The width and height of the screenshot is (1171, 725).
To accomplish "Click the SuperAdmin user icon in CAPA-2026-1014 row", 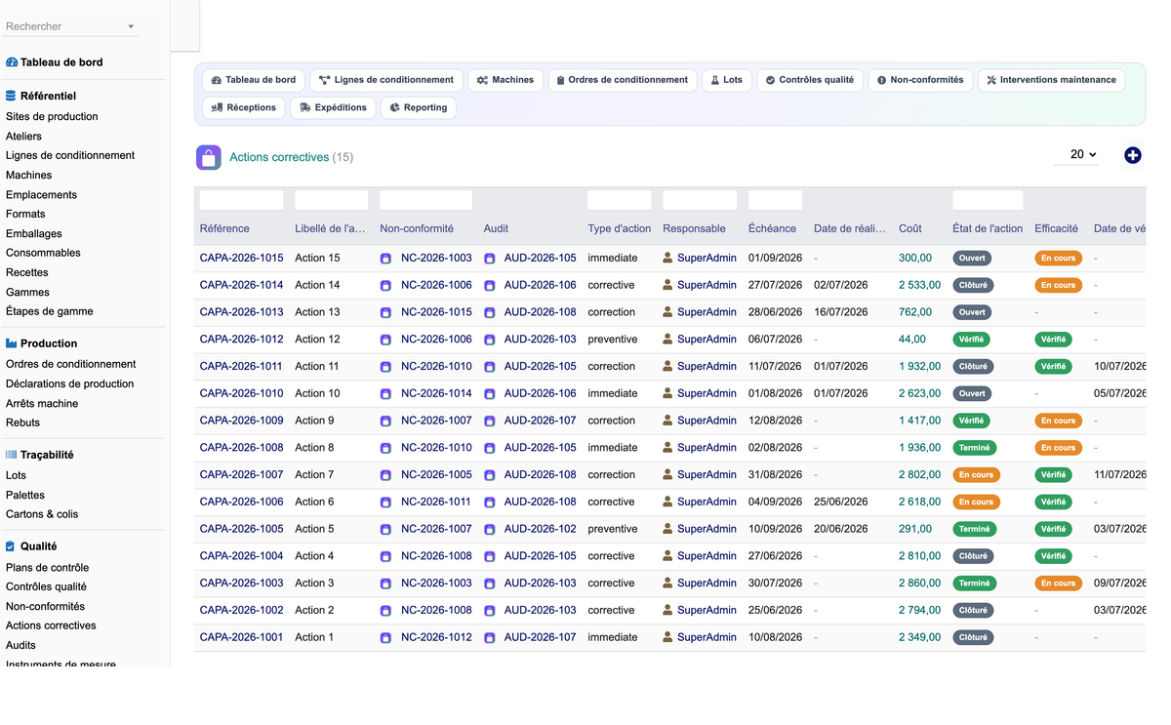I will point(667,285).
